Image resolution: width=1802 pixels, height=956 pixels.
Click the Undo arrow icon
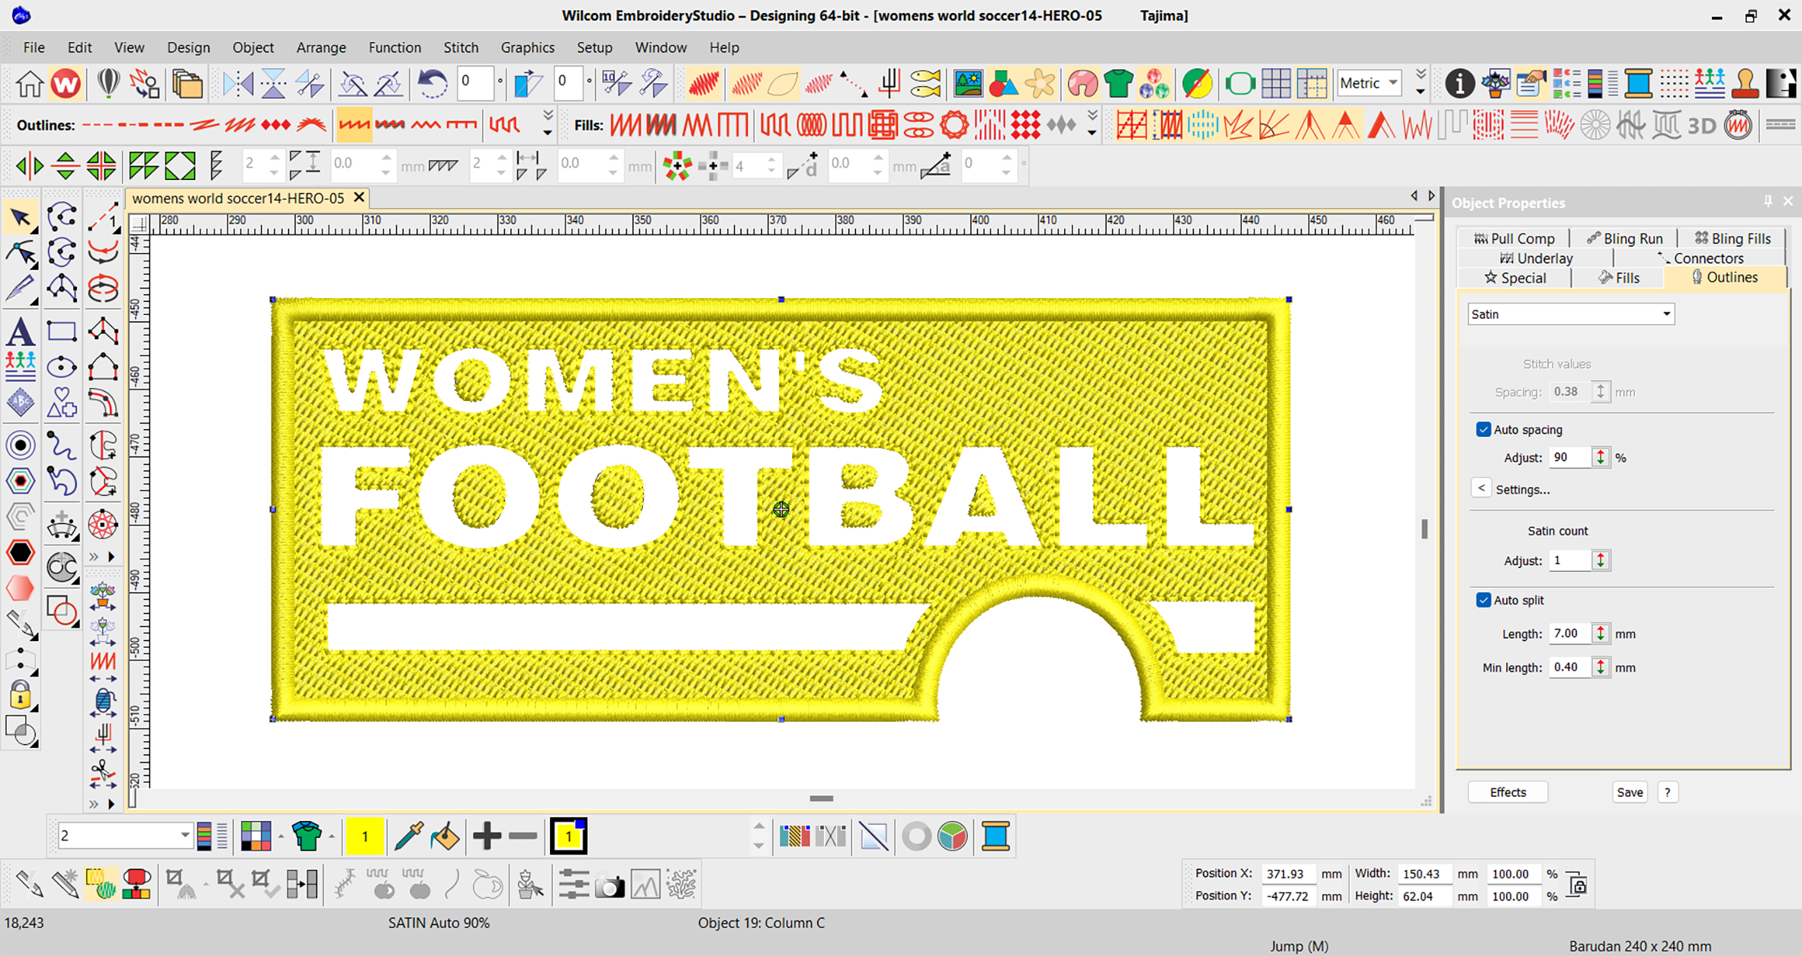click(x=432, y=83)
